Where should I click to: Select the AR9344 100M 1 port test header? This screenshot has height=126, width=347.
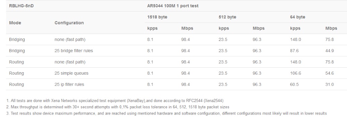(172, 6)
